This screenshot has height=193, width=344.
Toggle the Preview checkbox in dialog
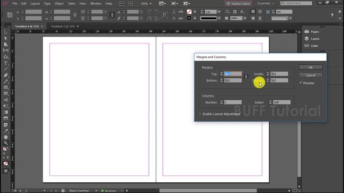click(x=301, y=83)
